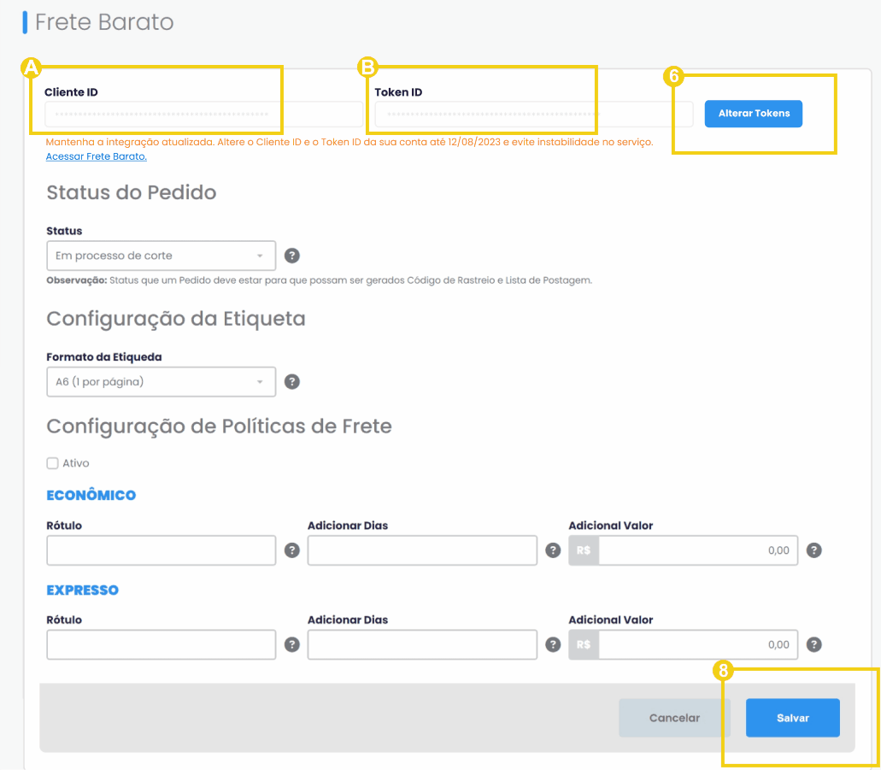Click the Cancelar button
The image size is (881, 770).
click(x=674, y=718)
